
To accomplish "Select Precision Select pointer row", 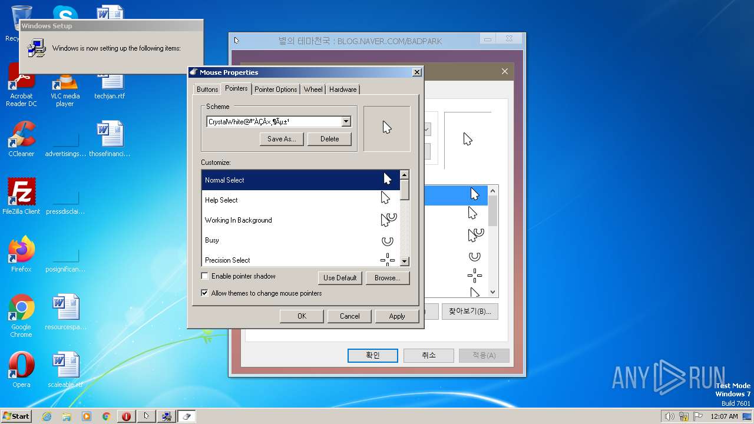I will point(300,259).
